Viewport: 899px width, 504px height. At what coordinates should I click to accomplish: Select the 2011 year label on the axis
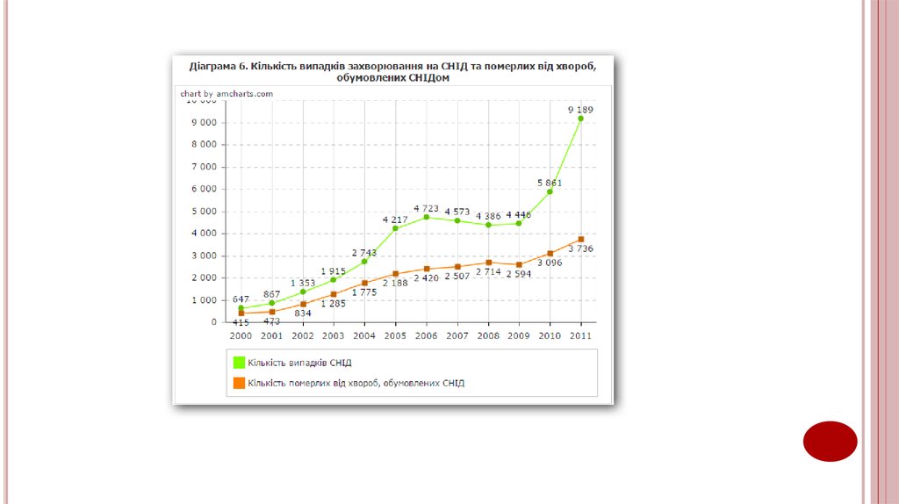580,335
